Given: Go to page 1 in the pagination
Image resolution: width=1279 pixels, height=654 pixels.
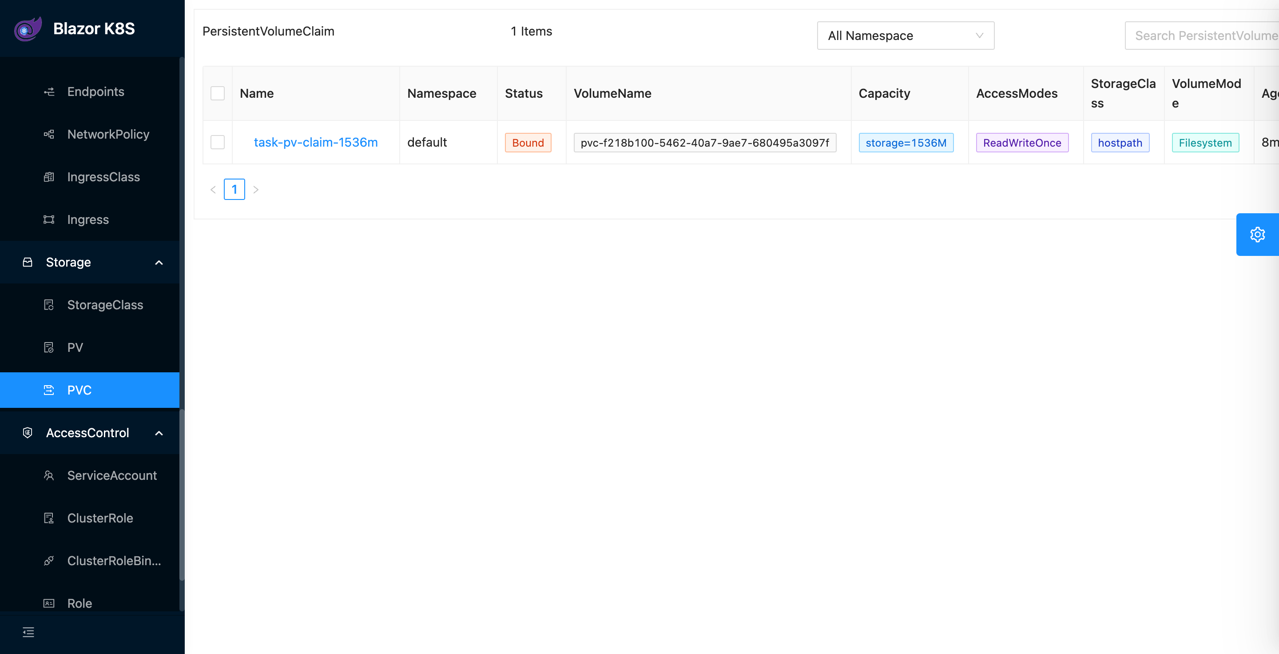Looking at the screenshot, I should [x=234, y=189].
